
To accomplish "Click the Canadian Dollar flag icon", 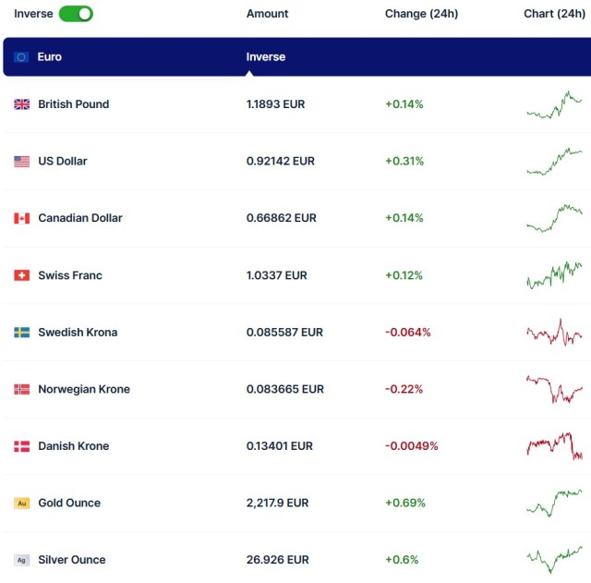I will (x=22, y=218).
